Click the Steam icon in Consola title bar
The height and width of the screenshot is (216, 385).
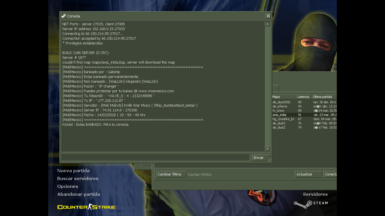click(x=64, y=16)
